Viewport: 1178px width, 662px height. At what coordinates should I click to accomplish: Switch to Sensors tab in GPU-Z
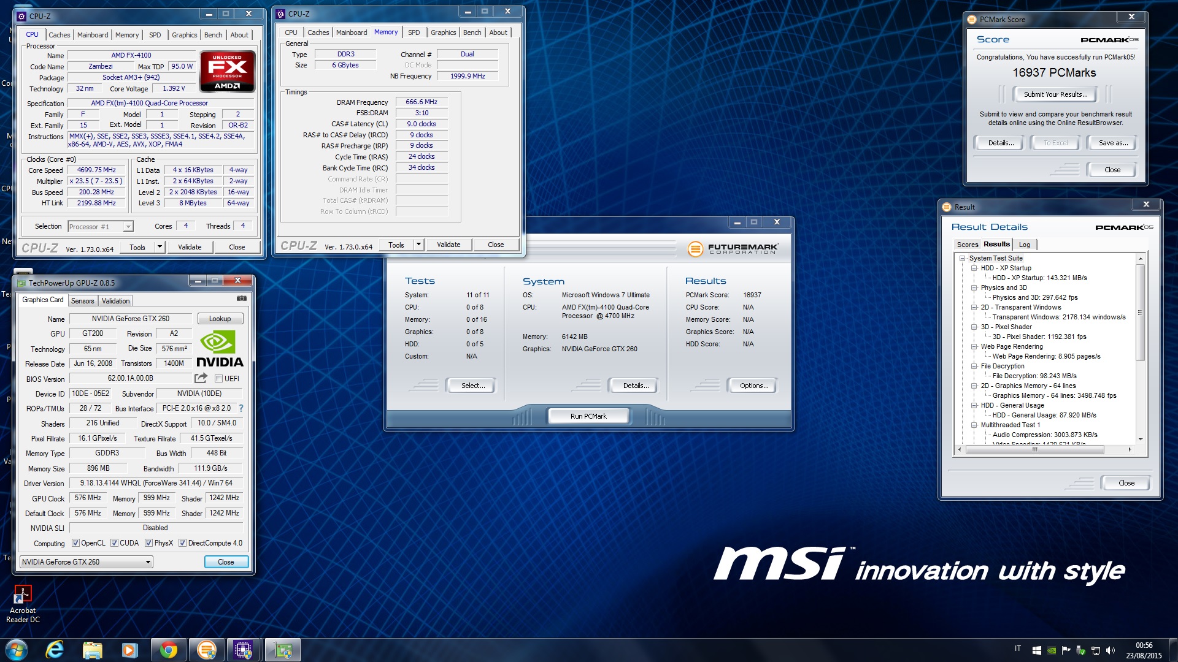point(82,301)
